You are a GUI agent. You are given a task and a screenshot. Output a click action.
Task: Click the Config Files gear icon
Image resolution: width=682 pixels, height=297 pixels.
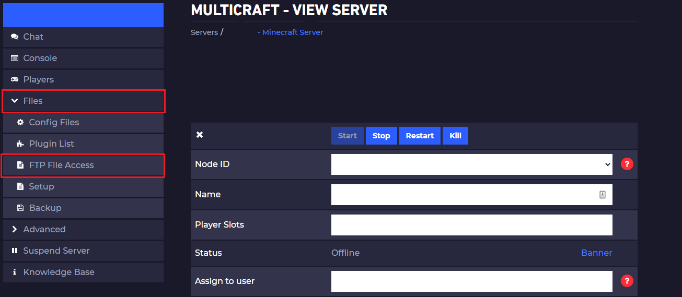point(20,122)
